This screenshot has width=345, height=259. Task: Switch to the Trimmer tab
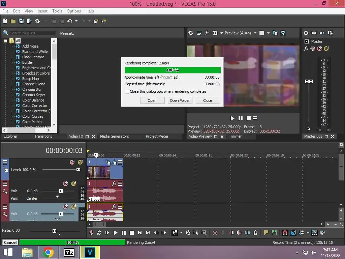(x=235, y=136)
